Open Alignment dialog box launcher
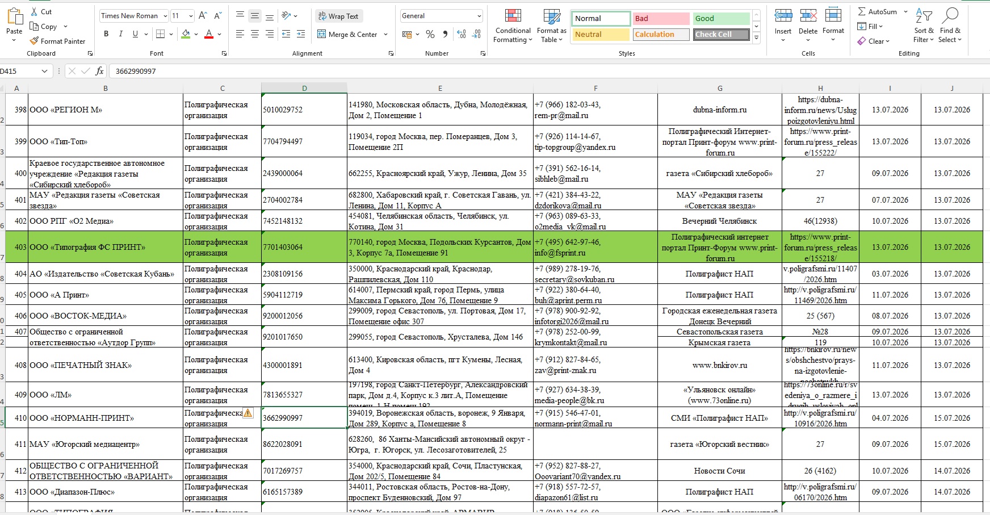The image size is (990, 515). [391, 53]
